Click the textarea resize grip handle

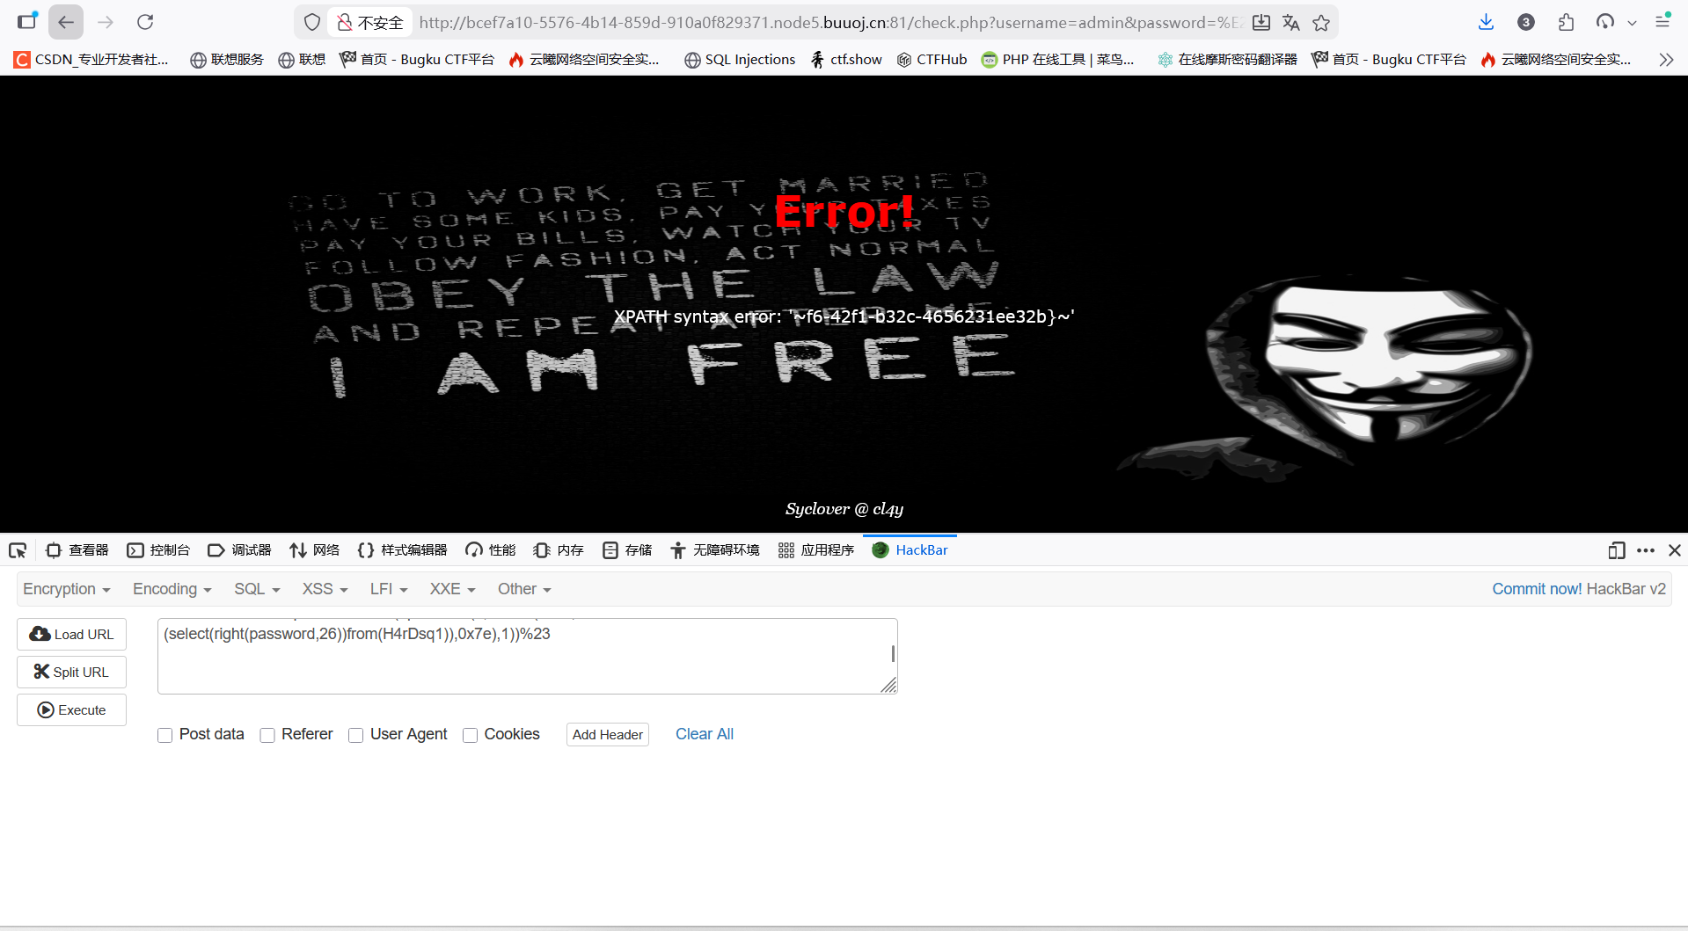[888, 685]
